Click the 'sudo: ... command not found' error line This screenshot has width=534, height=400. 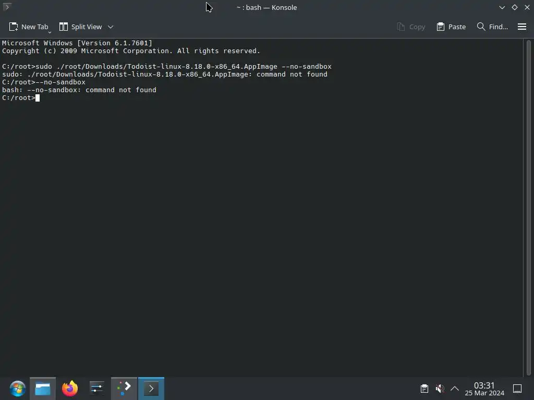pos(164,74)
